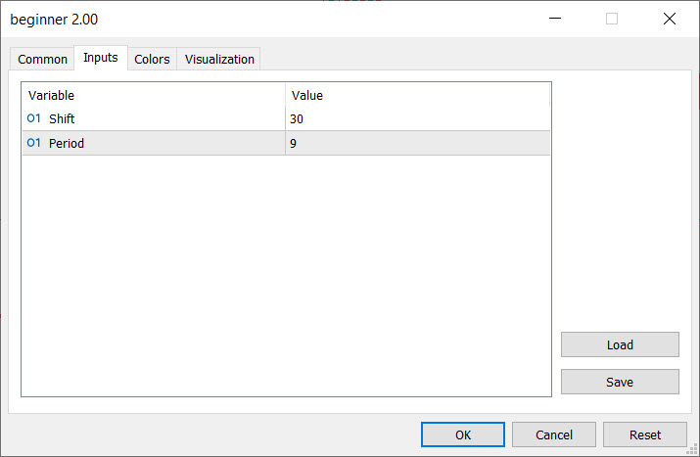Close the beginner 2.00 dialog window
The image size is (700, 457).
click(x=670, y=19)
